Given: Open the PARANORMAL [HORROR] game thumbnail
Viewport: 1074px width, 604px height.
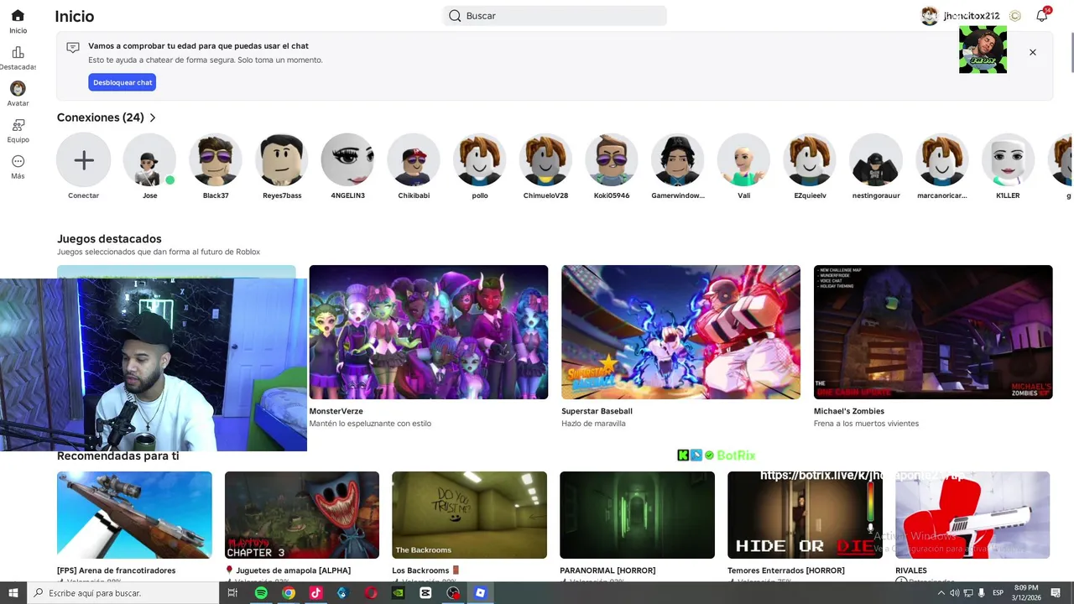Looking at the screenshot, I should click(x=637, y=515).
